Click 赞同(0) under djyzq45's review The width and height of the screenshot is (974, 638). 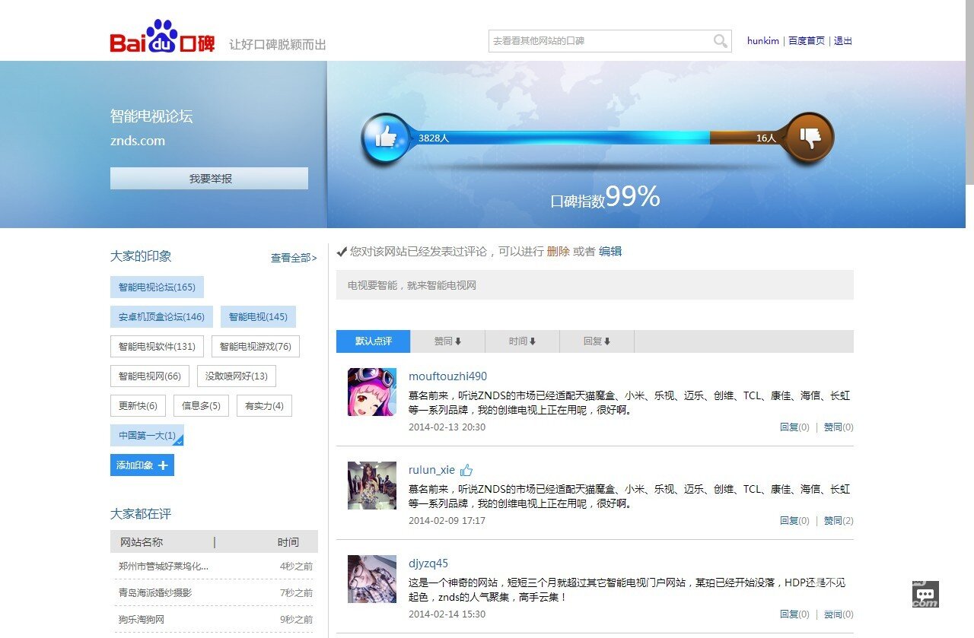click(x=839, y=614)
